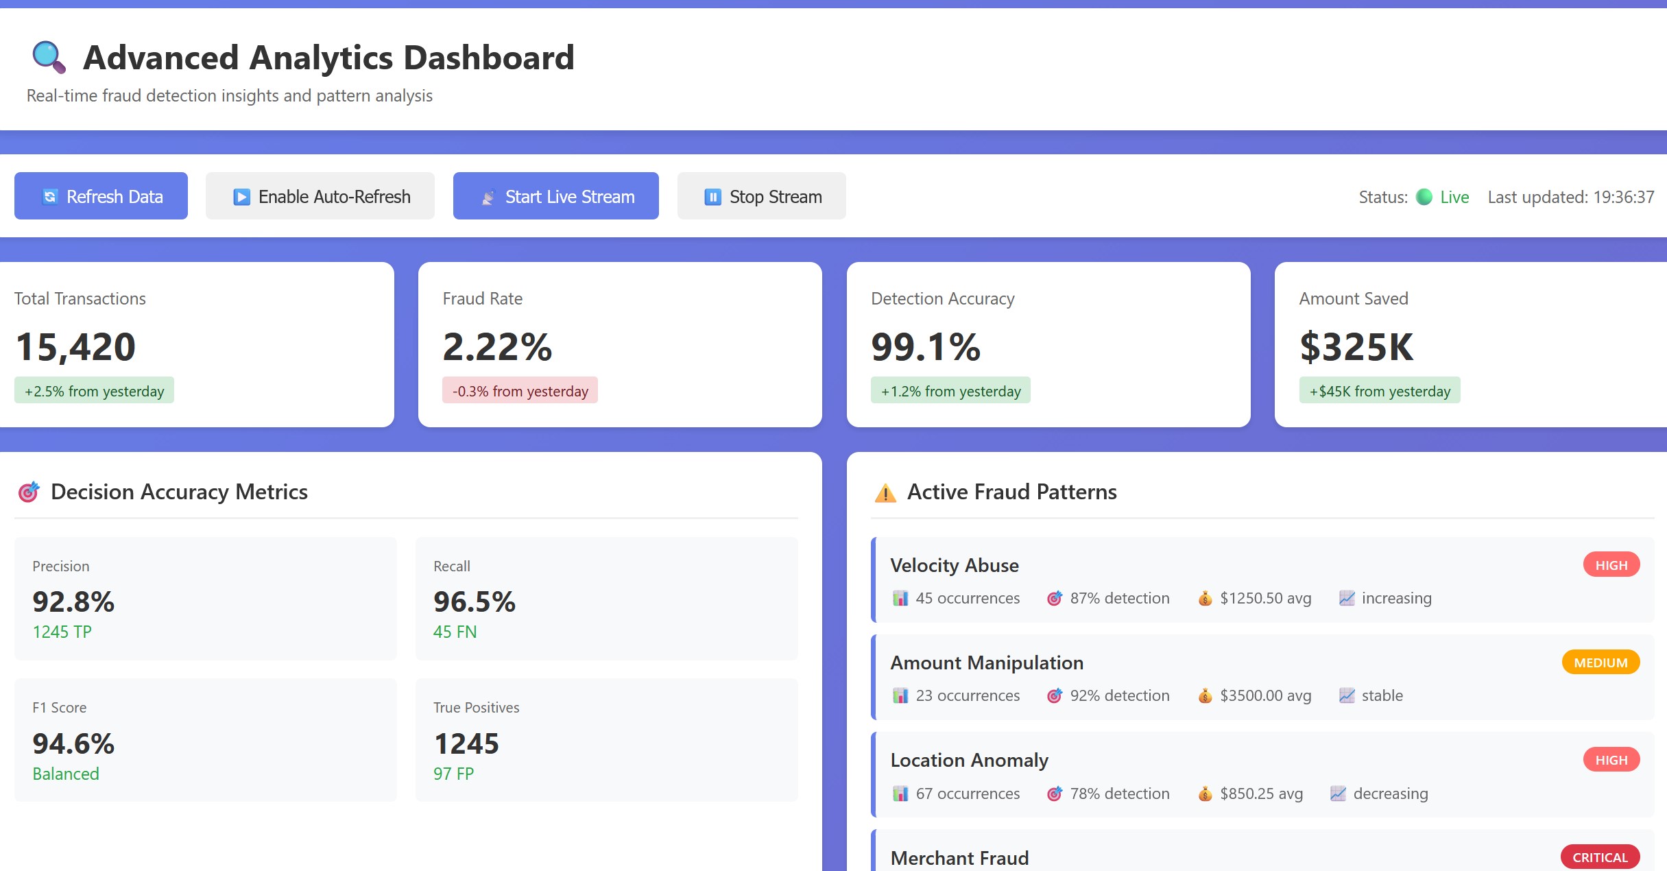Viewport: 1667px width, 871px height.
Task: Click the target icon beside Decision Accuracy Metrics
Action: [29, 492]
